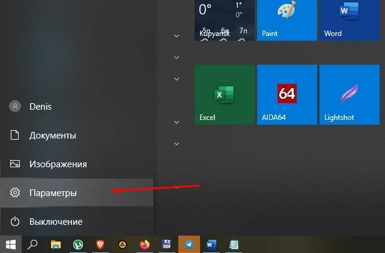The width and height of the screenshot is (385, 253).
Task: Open the Excel tile
Action: click(x=225, y=95)
